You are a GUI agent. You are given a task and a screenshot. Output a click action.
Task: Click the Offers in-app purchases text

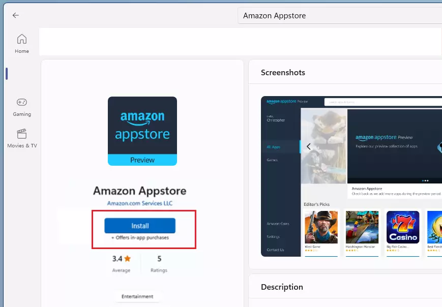click(x=140, y=238)
